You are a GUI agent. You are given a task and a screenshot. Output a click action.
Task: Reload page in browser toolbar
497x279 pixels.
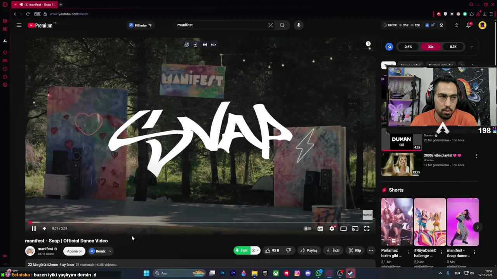pos(28,14)
